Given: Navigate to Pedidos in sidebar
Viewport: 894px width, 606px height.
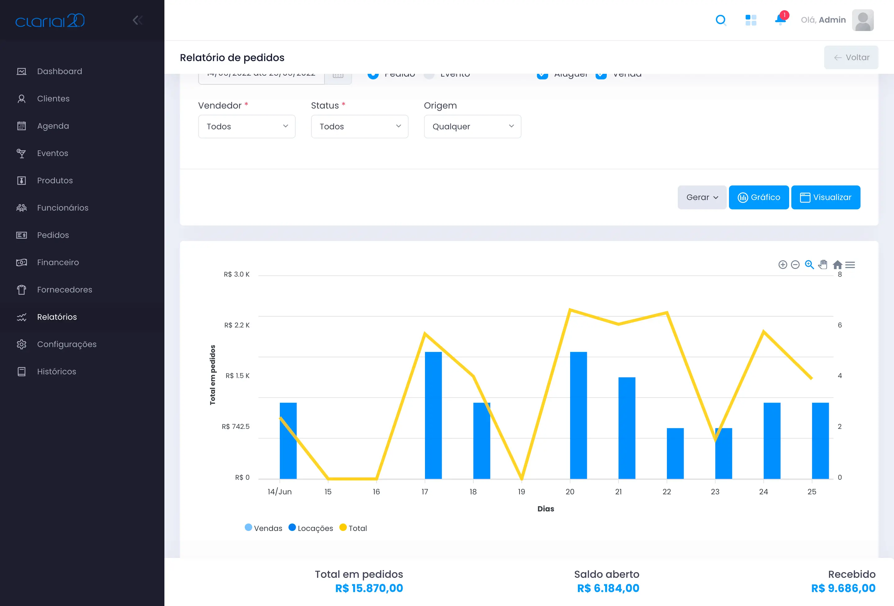Looking at the screenshot, I should pyautogui.click(x=53, y=235).
